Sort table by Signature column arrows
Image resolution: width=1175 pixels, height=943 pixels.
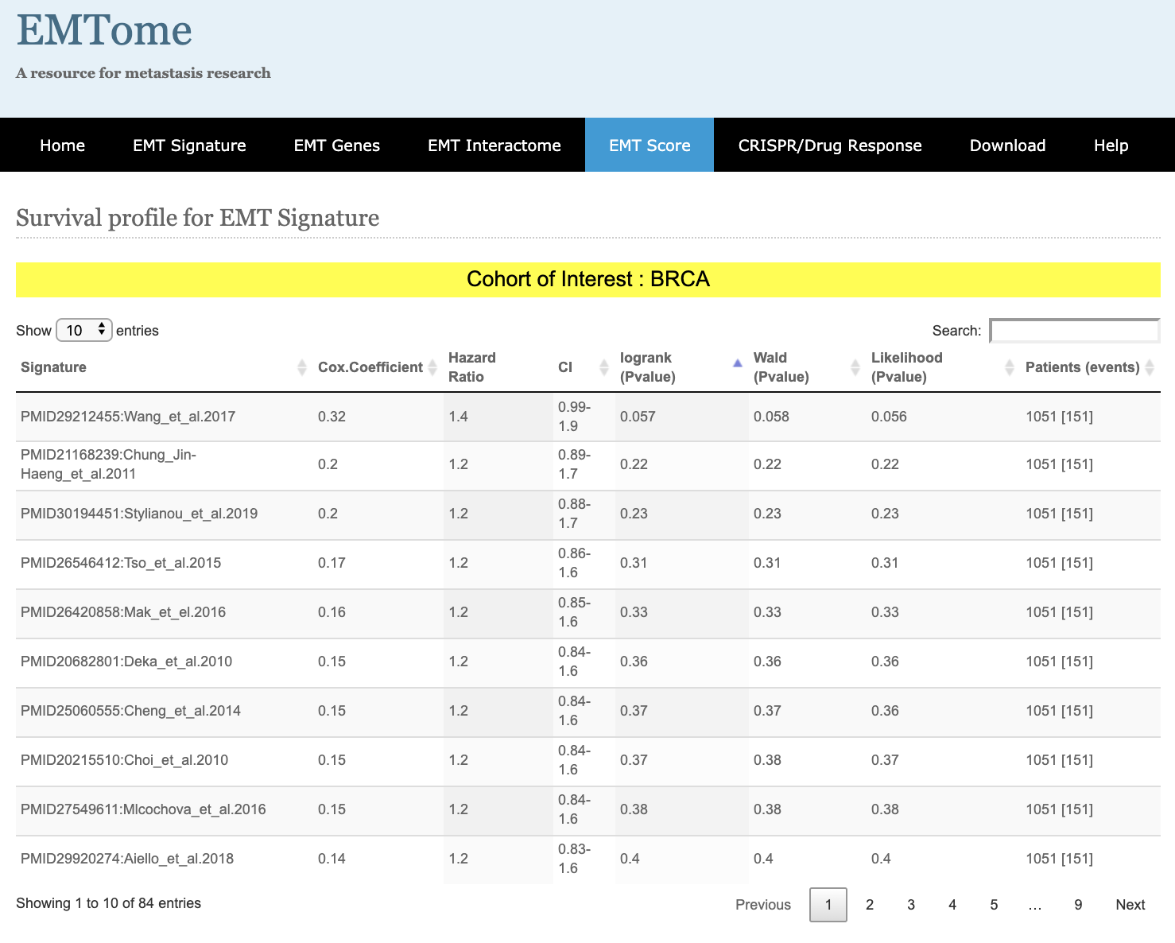coord(301,367)
